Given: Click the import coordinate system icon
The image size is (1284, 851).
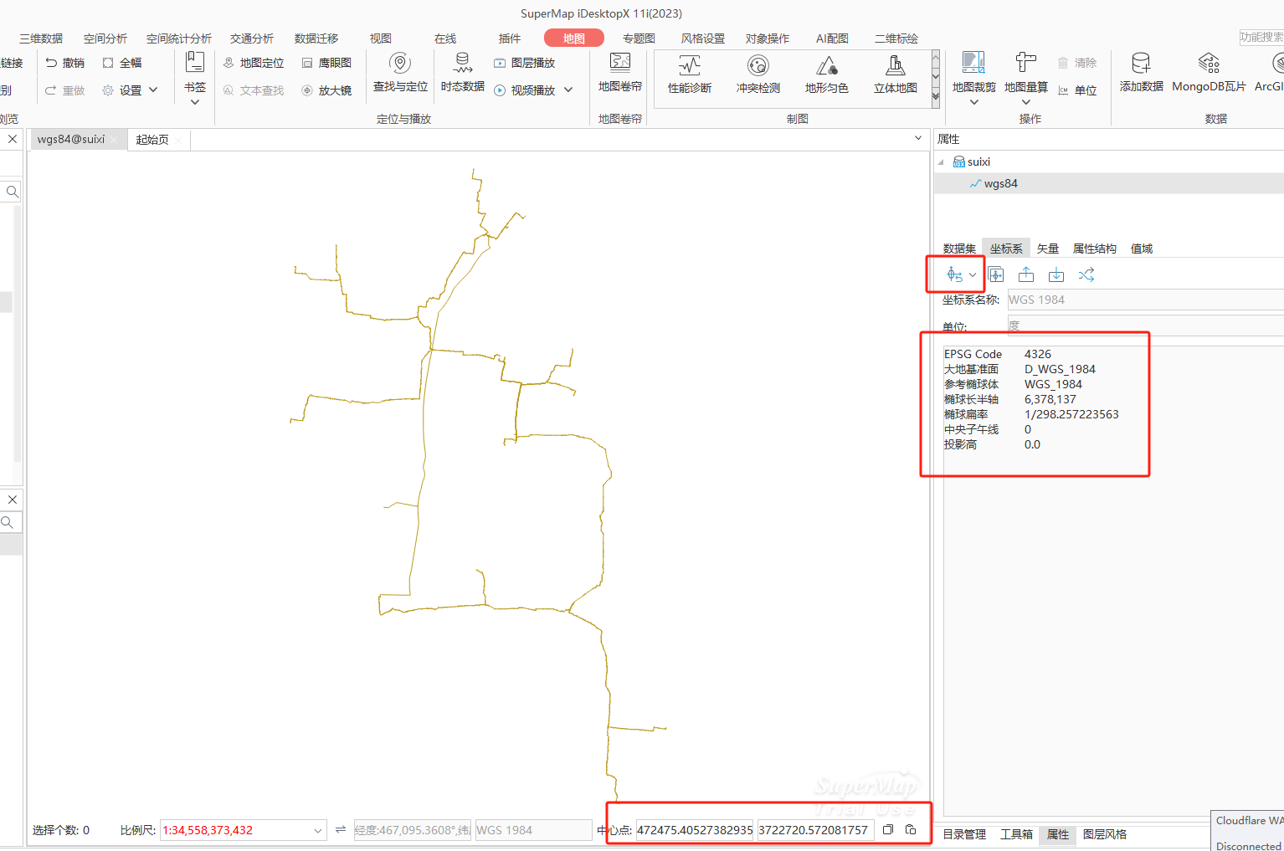Looking at the screenshot, I should 1056,274.
